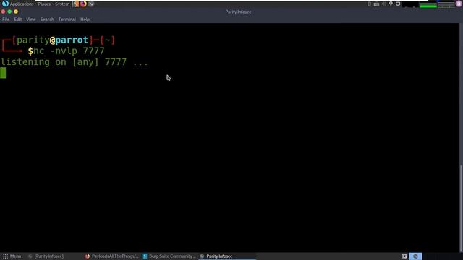Select the active Parity Infosec taskbar item

[x=227, y=256]
